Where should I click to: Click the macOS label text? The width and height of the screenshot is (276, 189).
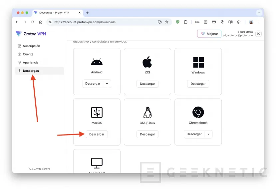pos(97,123)
